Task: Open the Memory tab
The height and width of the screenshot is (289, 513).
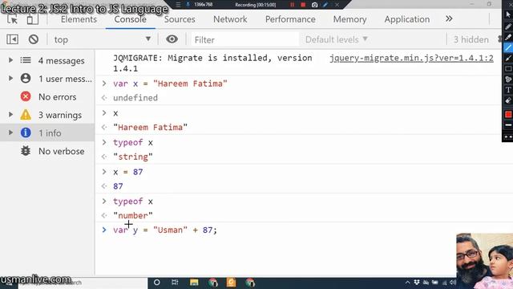Action: coord(349,19)
